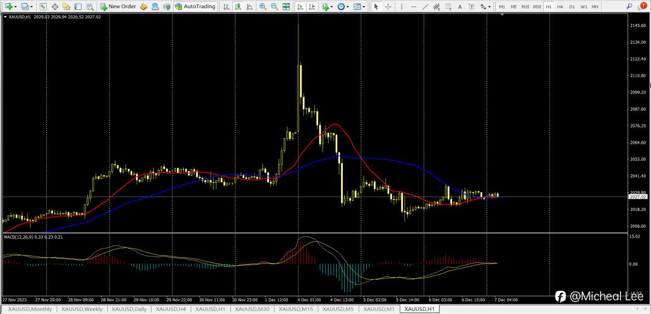Switch to the H4 timeframe
This screenshot has height=314, width=651.
pos(560,7)
